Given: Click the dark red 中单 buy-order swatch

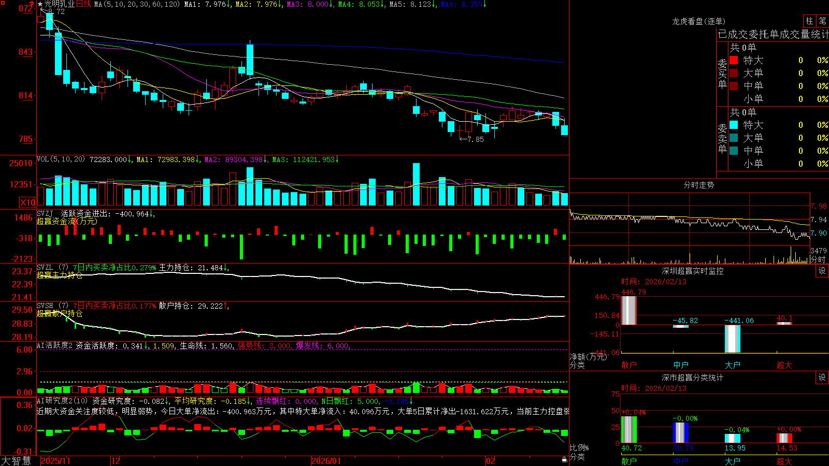Looking at the screenshot, I should 734,86.
